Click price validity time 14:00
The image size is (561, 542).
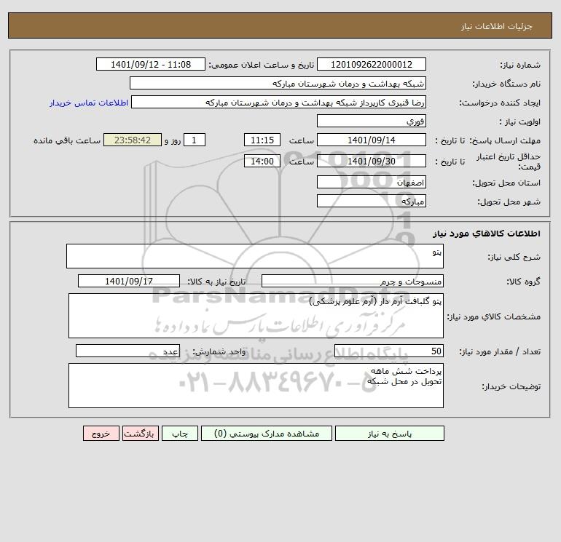point(262,161)
